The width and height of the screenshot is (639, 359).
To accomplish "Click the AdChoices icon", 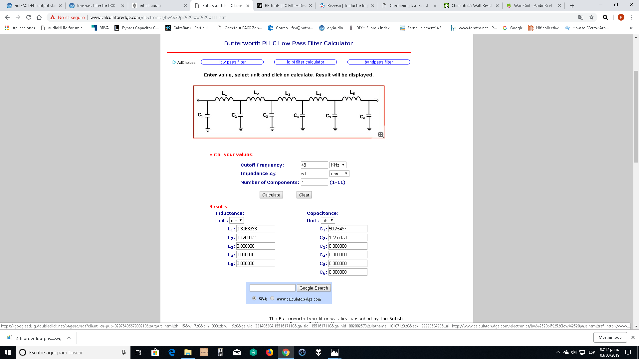I will (x=174, y=62).
